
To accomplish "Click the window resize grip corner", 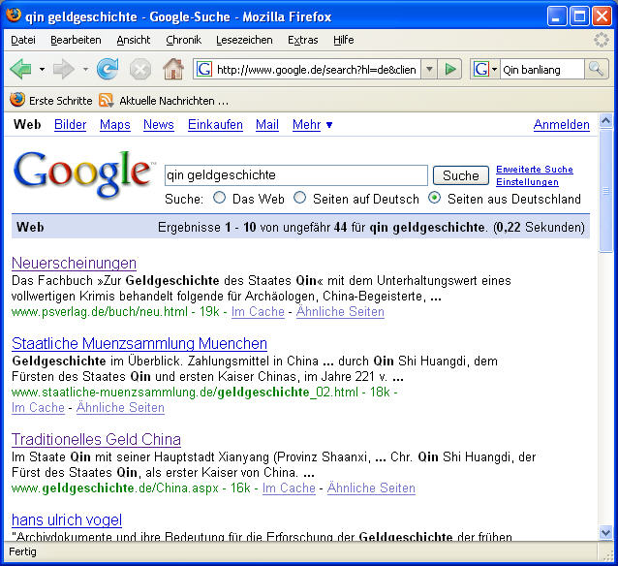I will [607, 554].
